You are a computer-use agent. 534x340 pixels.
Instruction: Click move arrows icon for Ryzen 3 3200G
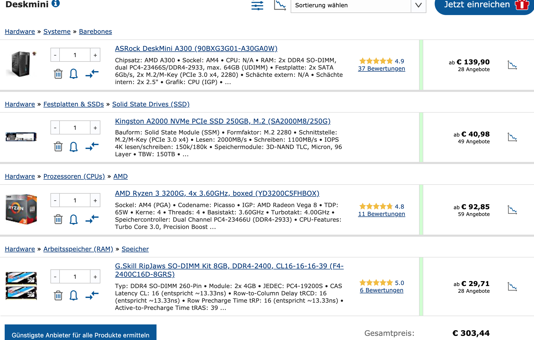pos(92,219)
